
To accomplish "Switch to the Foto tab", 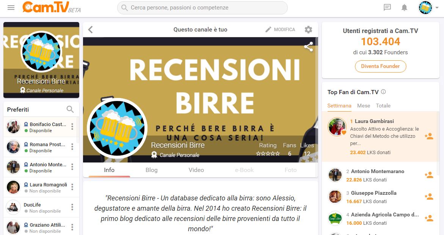I will click(290, 170).
